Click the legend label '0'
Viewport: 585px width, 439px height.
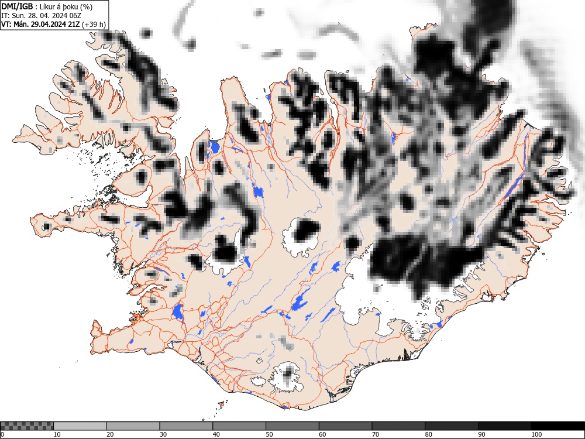(2, 434)
